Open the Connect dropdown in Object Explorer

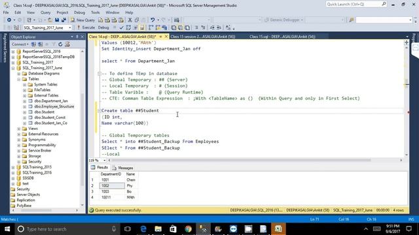click(20, 44)
